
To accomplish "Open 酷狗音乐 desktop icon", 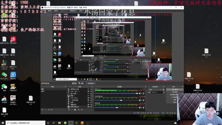I will coord(13,76).
